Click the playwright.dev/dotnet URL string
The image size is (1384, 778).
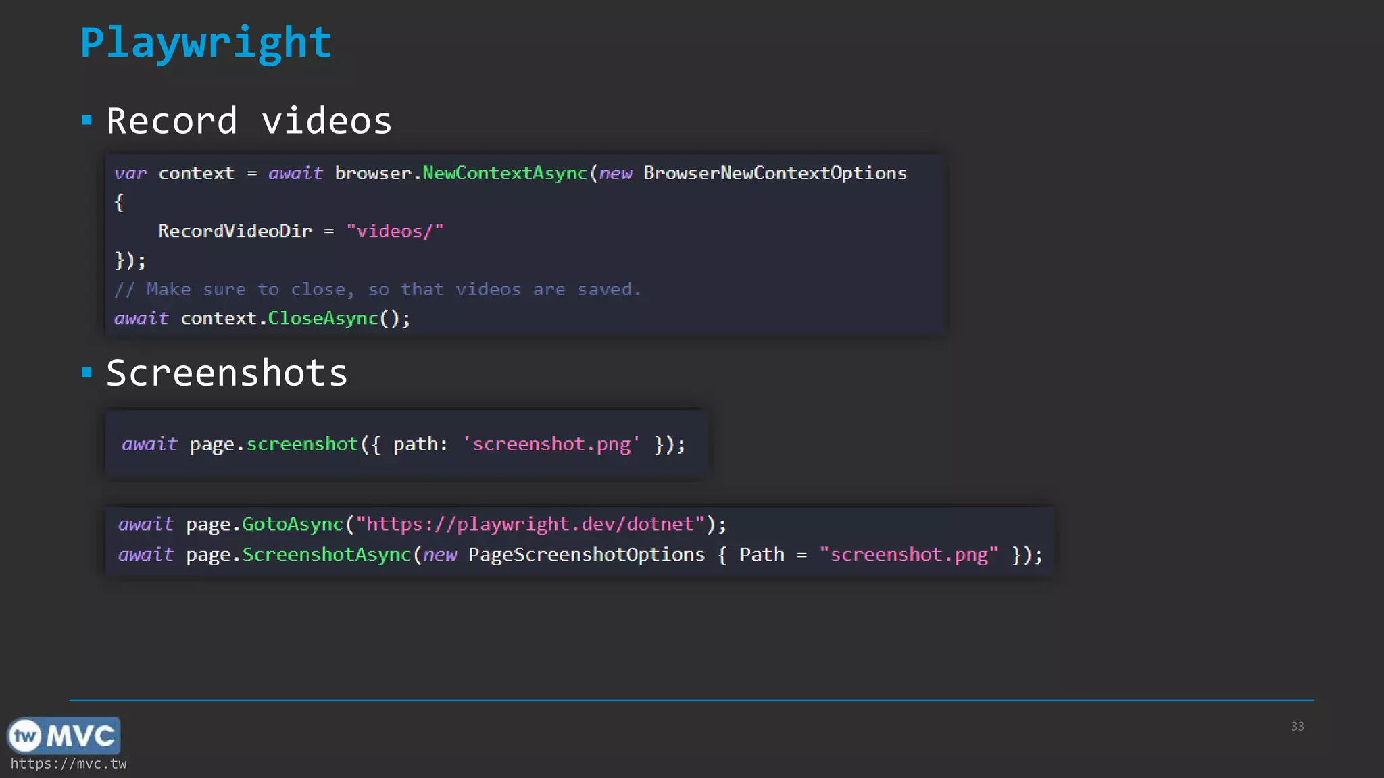[530, 524]
